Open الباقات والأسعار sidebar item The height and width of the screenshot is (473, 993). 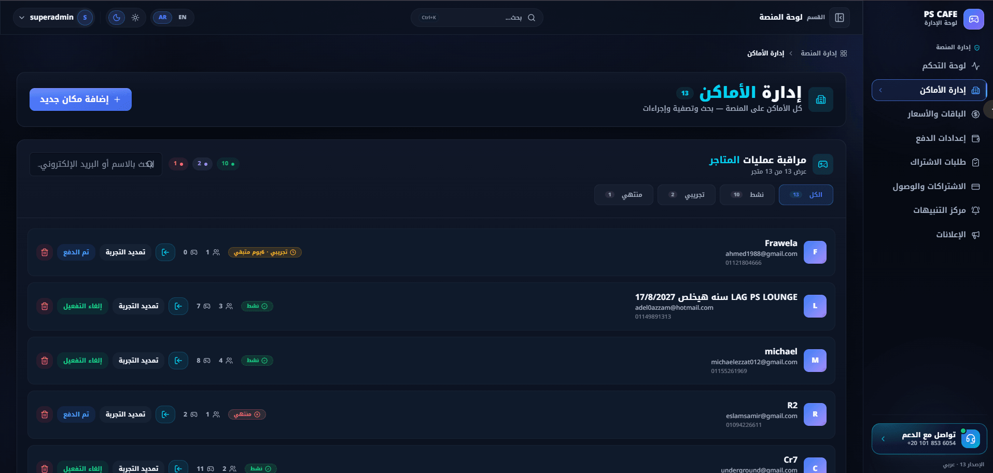coord(929,114)
